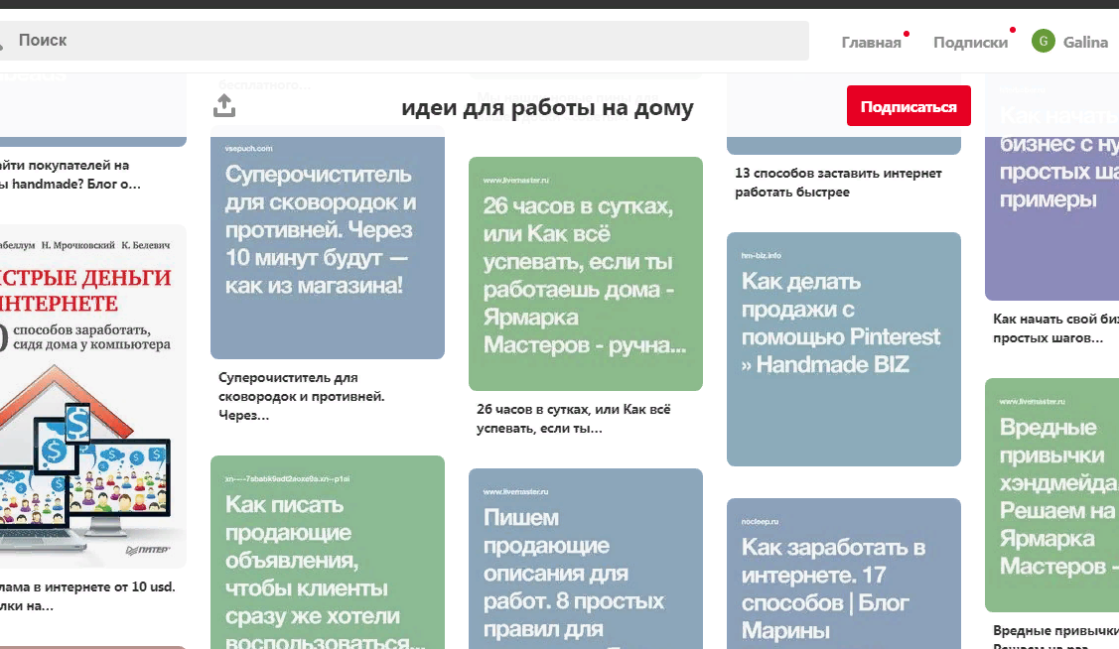This screenshot has height=649, width=1119.
Task: Open the Как заработать в интернете pin
Action: [844, 574]
